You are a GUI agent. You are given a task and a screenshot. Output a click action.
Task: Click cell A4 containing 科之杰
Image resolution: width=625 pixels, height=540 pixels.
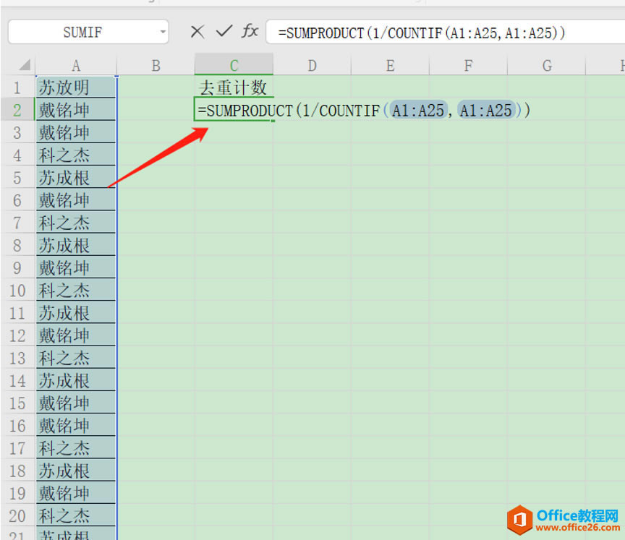(x=76, y=155)
